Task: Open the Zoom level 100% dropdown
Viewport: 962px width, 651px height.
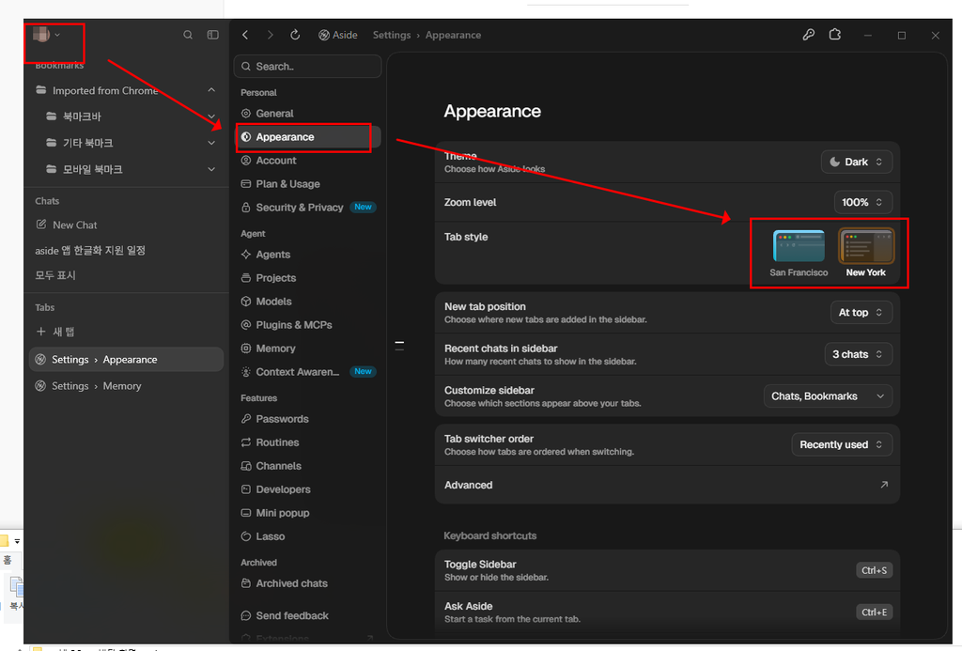Action: pos(862,203)
